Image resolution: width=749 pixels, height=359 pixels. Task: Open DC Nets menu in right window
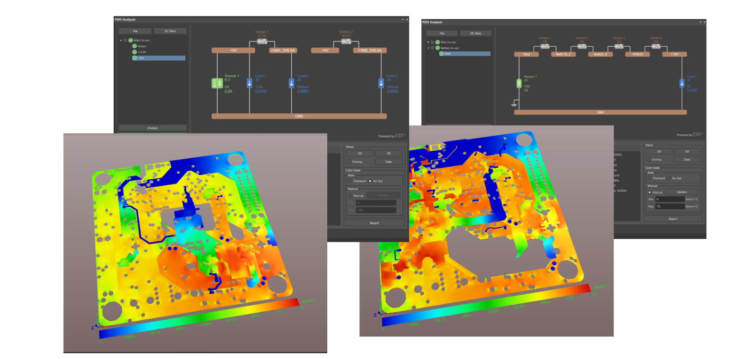(x=476, y=33)
